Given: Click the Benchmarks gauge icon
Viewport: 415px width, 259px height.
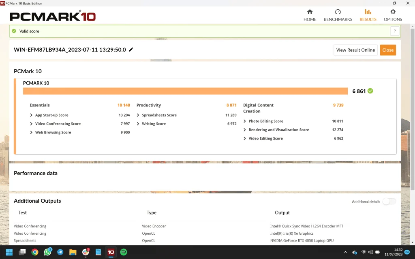Looking at the screenshot, I should (338, 13).
